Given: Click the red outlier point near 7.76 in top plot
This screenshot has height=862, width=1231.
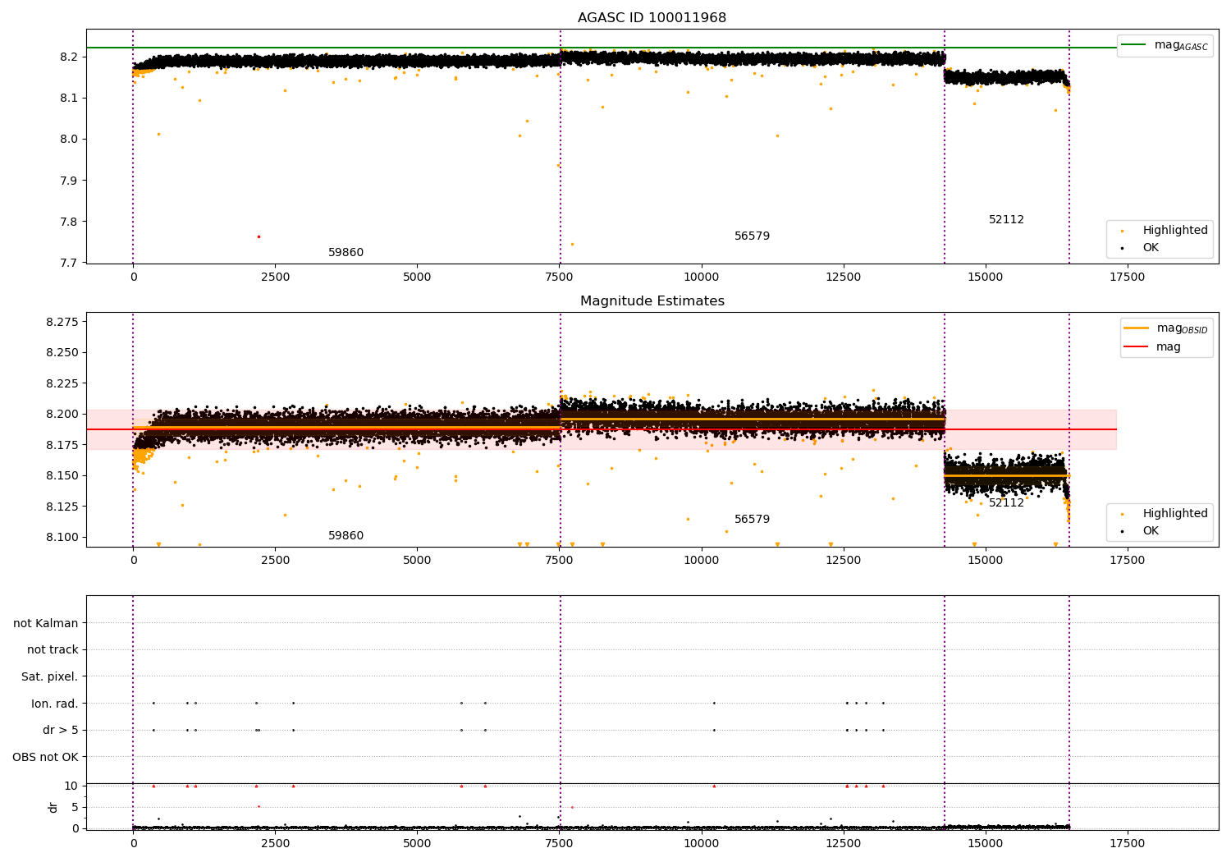Looking at the screenshot, I should tap(259, 236).
